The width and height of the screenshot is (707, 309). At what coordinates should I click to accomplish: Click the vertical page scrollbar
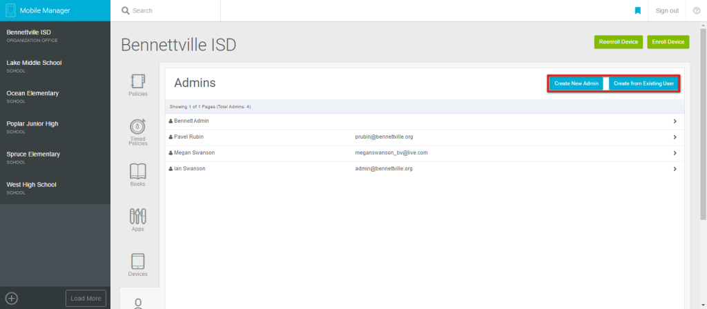[703, 124]
